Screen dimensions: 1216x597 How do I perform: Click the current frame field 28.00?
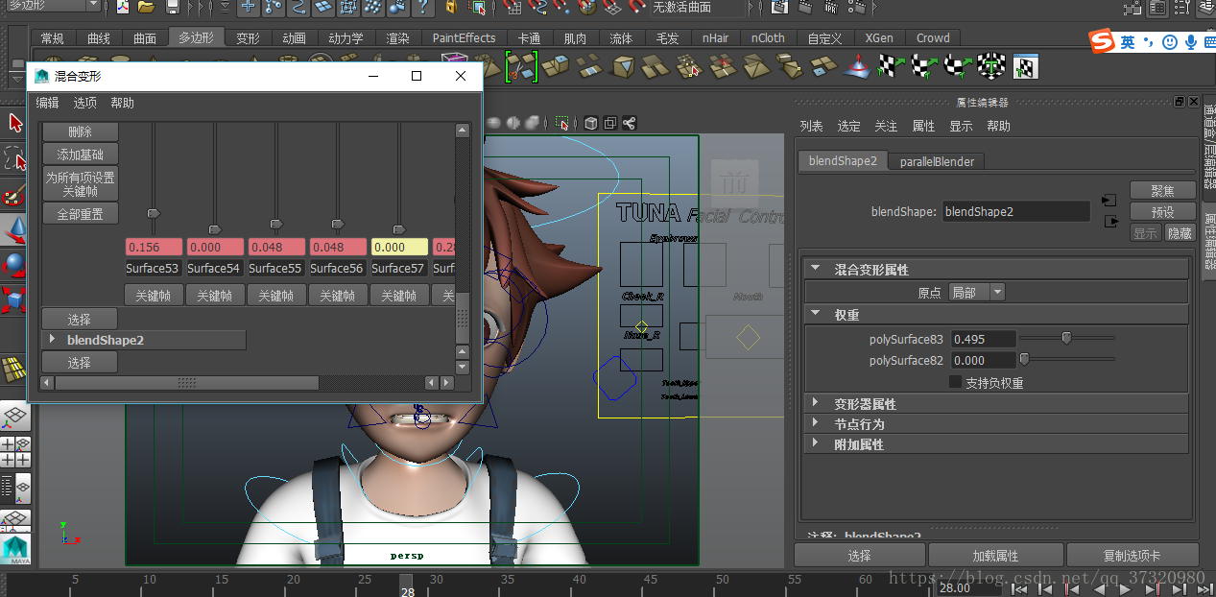coord(969,587)
